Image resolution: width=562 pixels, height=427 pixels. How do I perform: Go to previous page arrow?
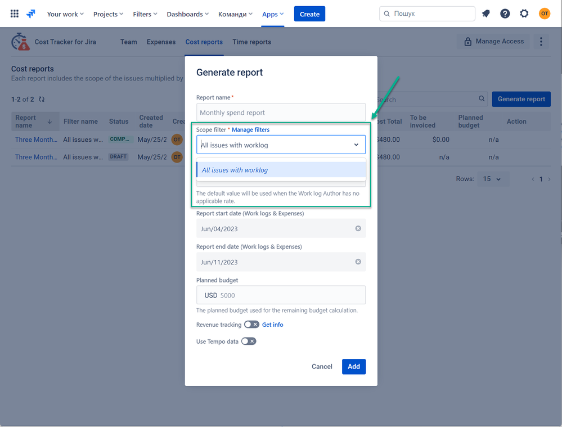(533, 179)
